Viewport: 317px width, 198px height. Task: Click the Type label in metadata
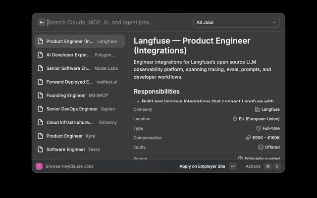pos(138,128)
